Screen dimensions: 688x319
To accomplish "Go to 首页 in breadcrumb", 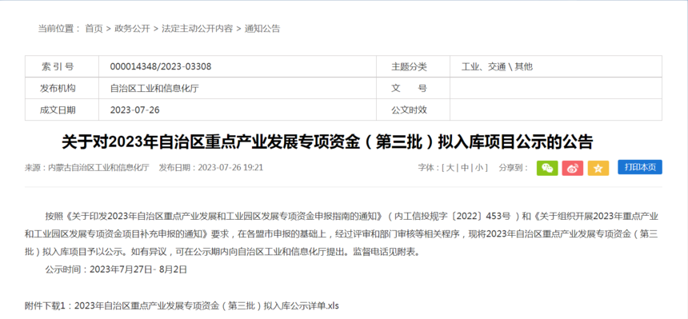I will (94, 29).
